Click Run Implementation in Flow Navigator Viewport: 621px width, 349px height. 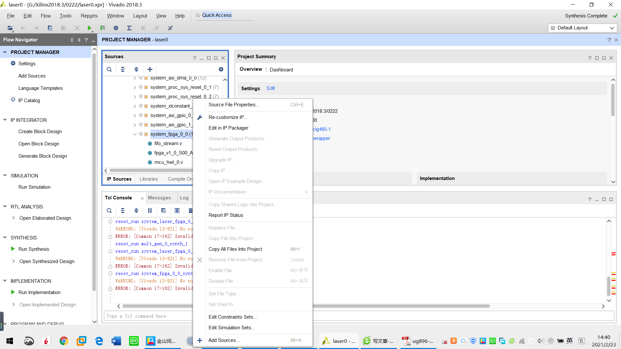pyautogui.click(x=39, y=292)
